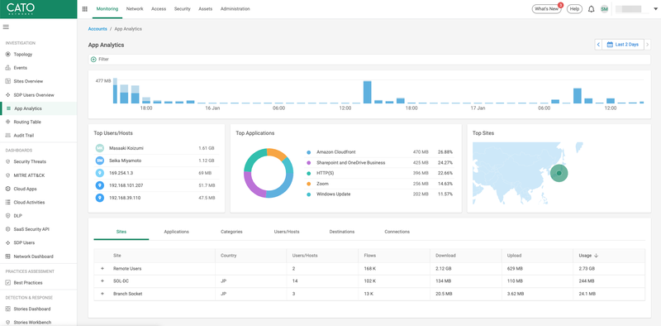The image size is (661, 326).
Task: Switch to the Destinations tab
Action: [342, 232]
